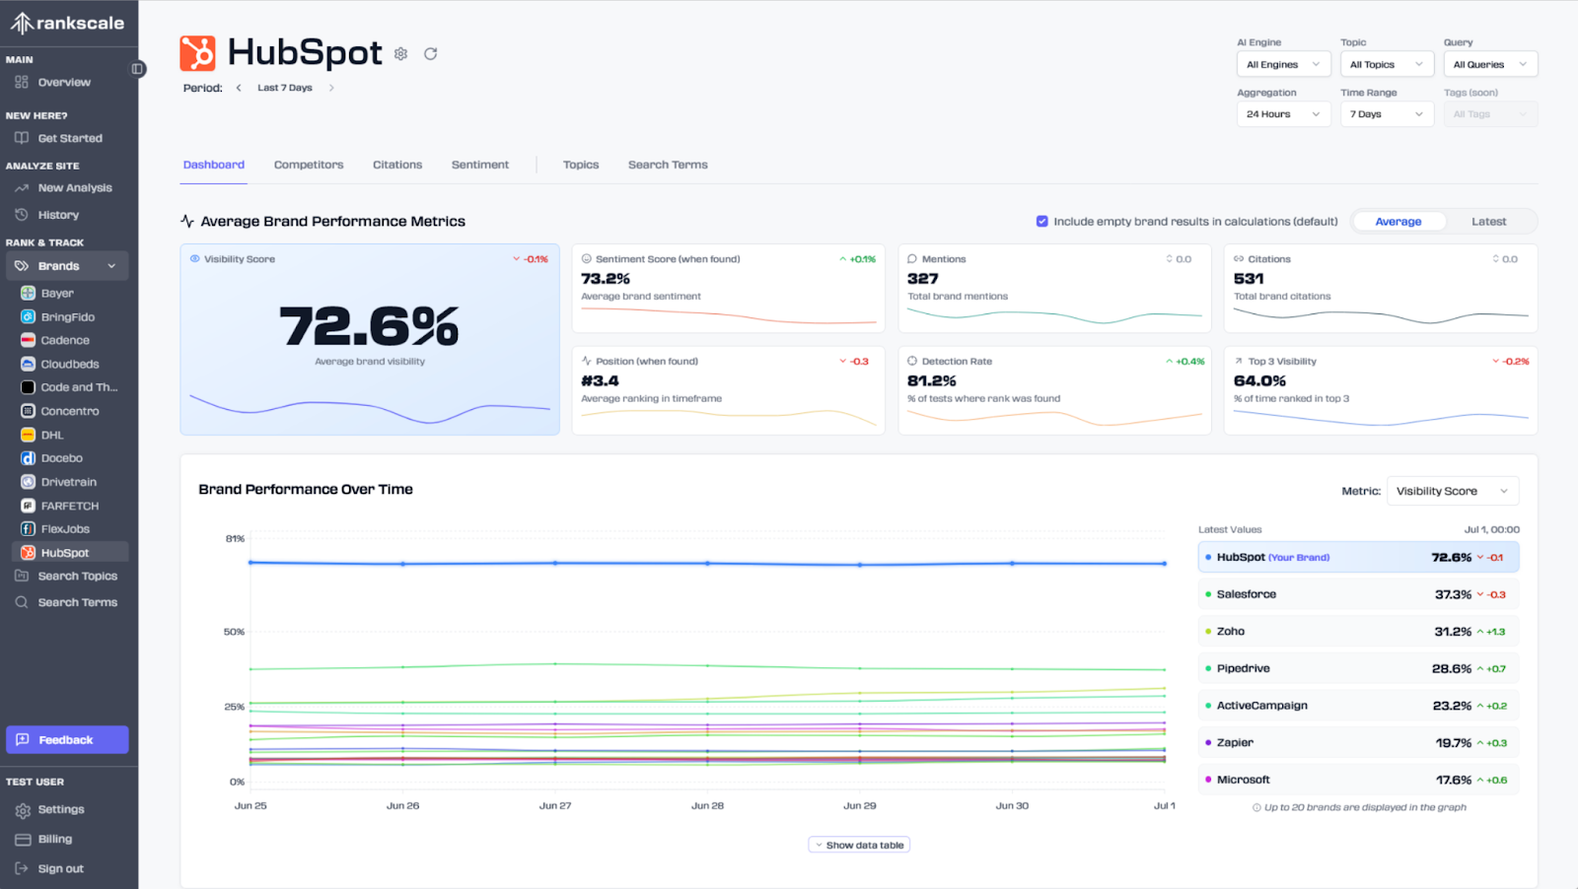Open the AI Engine dropdown
The image size is (1578, 889).
click(x=1282, y=63)
